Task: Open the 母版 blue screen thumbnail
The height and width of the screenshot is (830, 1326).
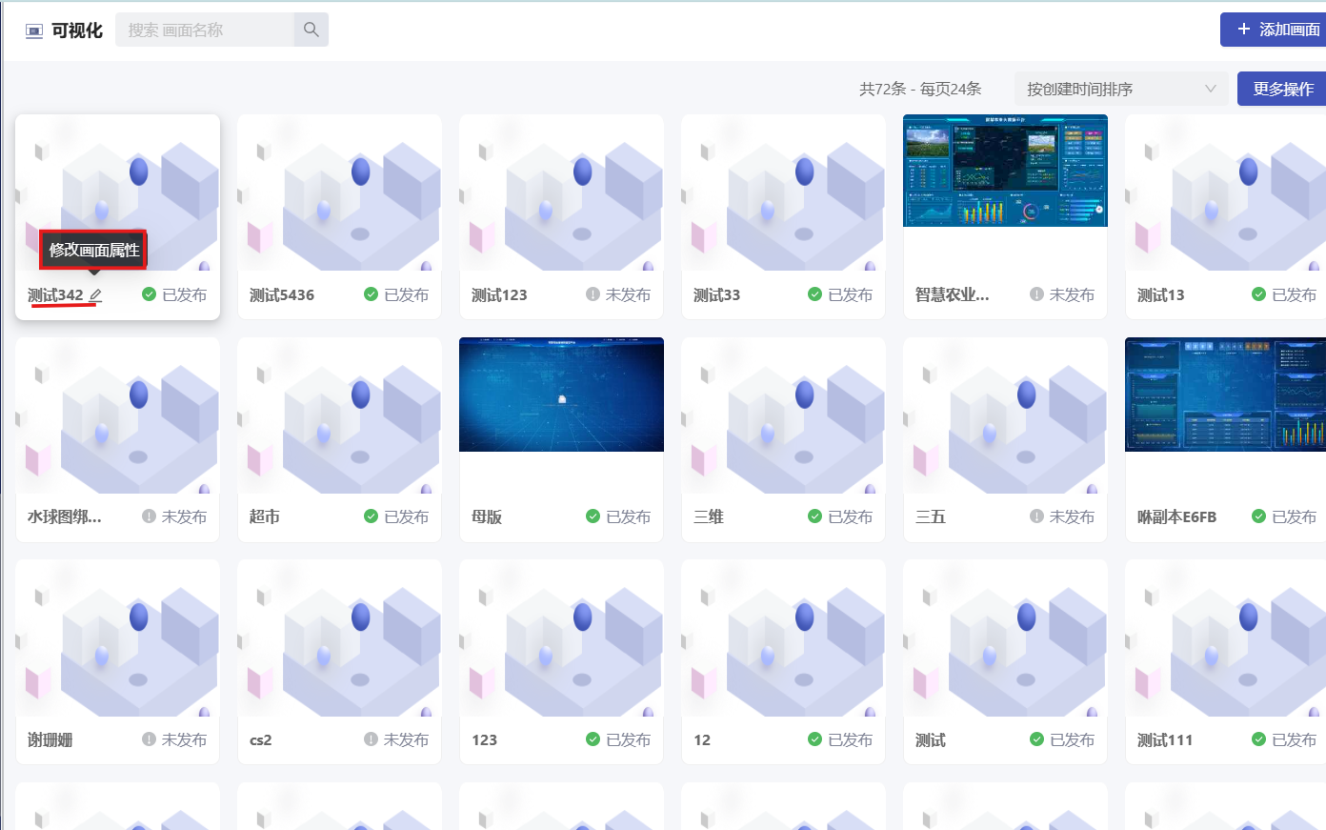Action: [x=561, y=395]
